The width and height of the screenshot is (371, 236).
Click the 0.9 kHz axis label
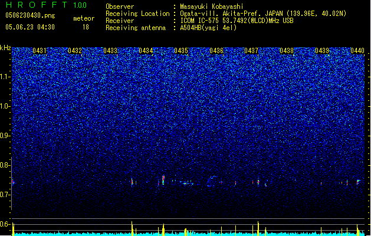[5, 136]
